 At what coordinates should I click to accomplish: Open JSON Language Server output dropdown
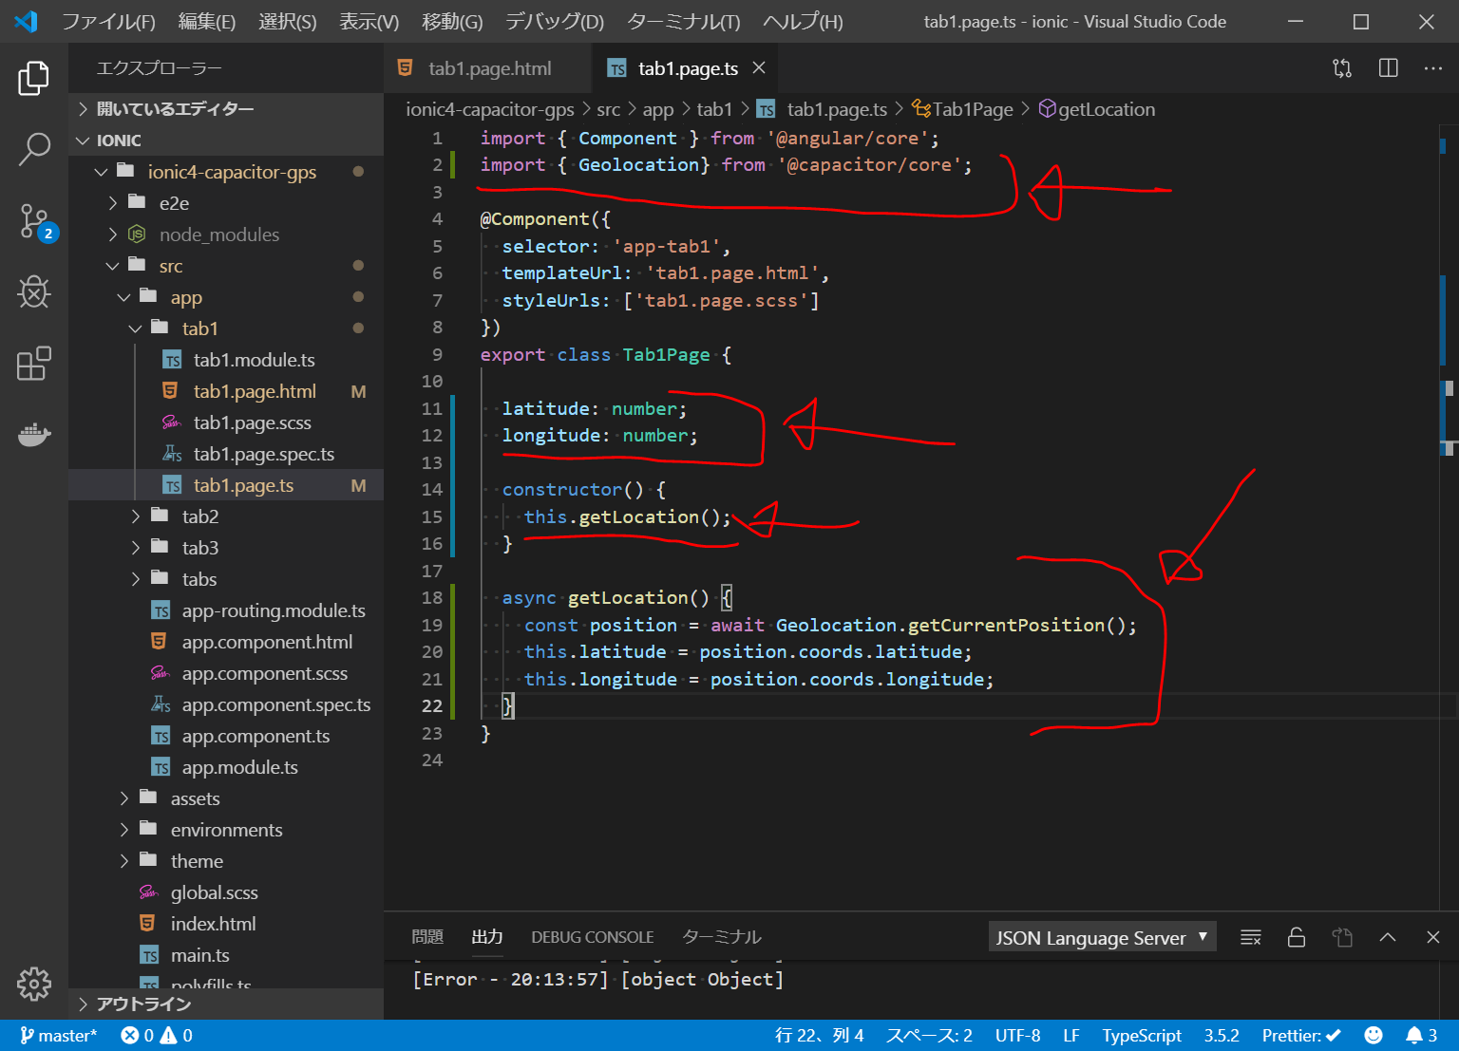1101,938
